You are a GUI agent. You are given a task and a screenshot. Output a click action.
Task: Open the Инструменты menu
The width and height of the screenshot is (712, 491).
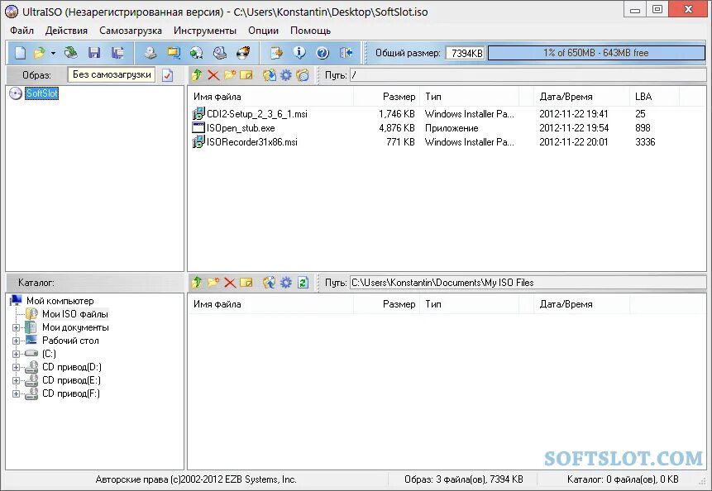(205, 31)
